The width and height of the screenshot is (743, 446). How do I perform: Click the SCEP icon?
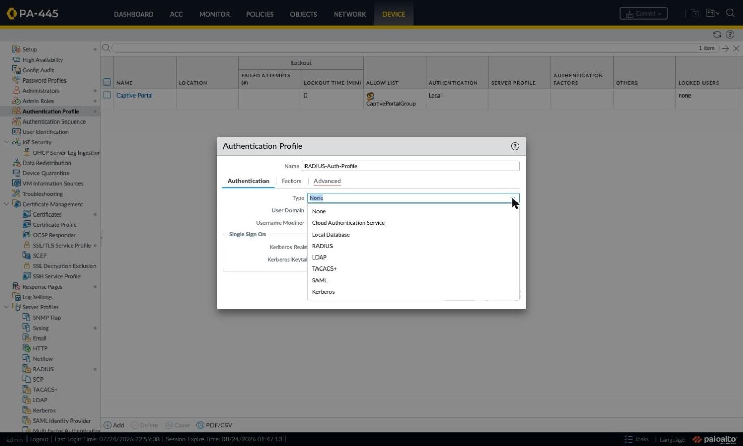27,255
